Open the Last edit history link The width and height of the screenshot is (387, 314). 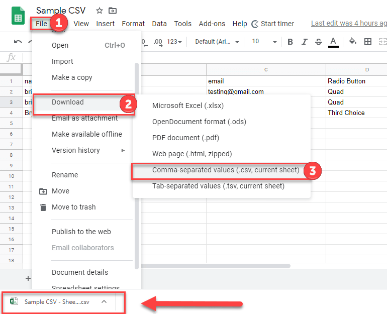point(349,23)
